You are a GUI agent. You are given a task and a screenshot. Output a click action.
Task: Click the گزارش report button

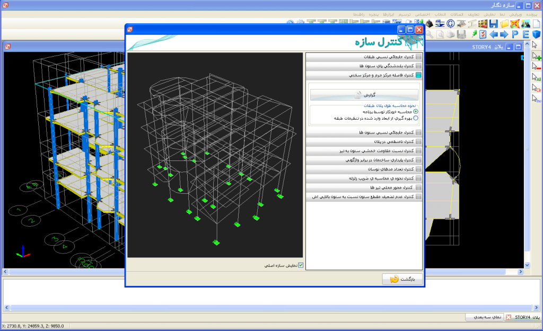tap(364, 95)
